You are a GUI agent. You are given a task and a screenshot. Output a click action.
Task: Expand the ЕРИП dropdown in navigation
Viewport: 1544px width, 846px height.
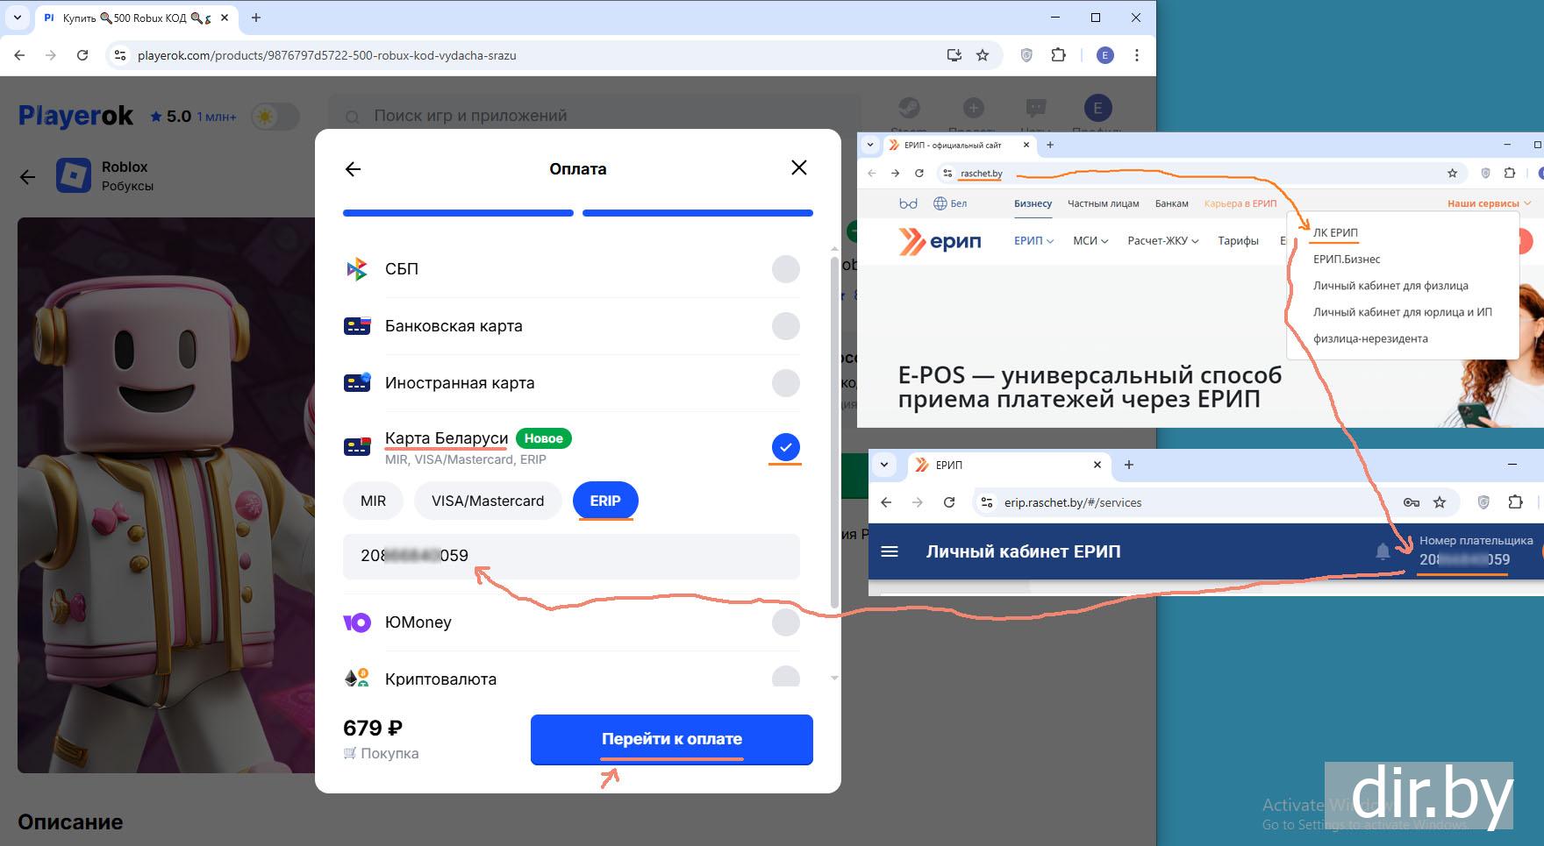pyautogui.click(x=1033, y=241)
